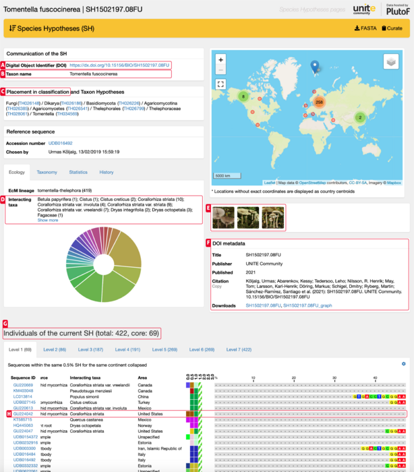Click the green cluster over North America

(243, 96)
